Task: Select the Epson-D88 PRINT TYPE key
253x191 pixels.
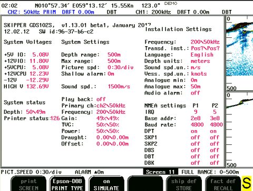Action: pyautogui.click(x=67, y=184)
